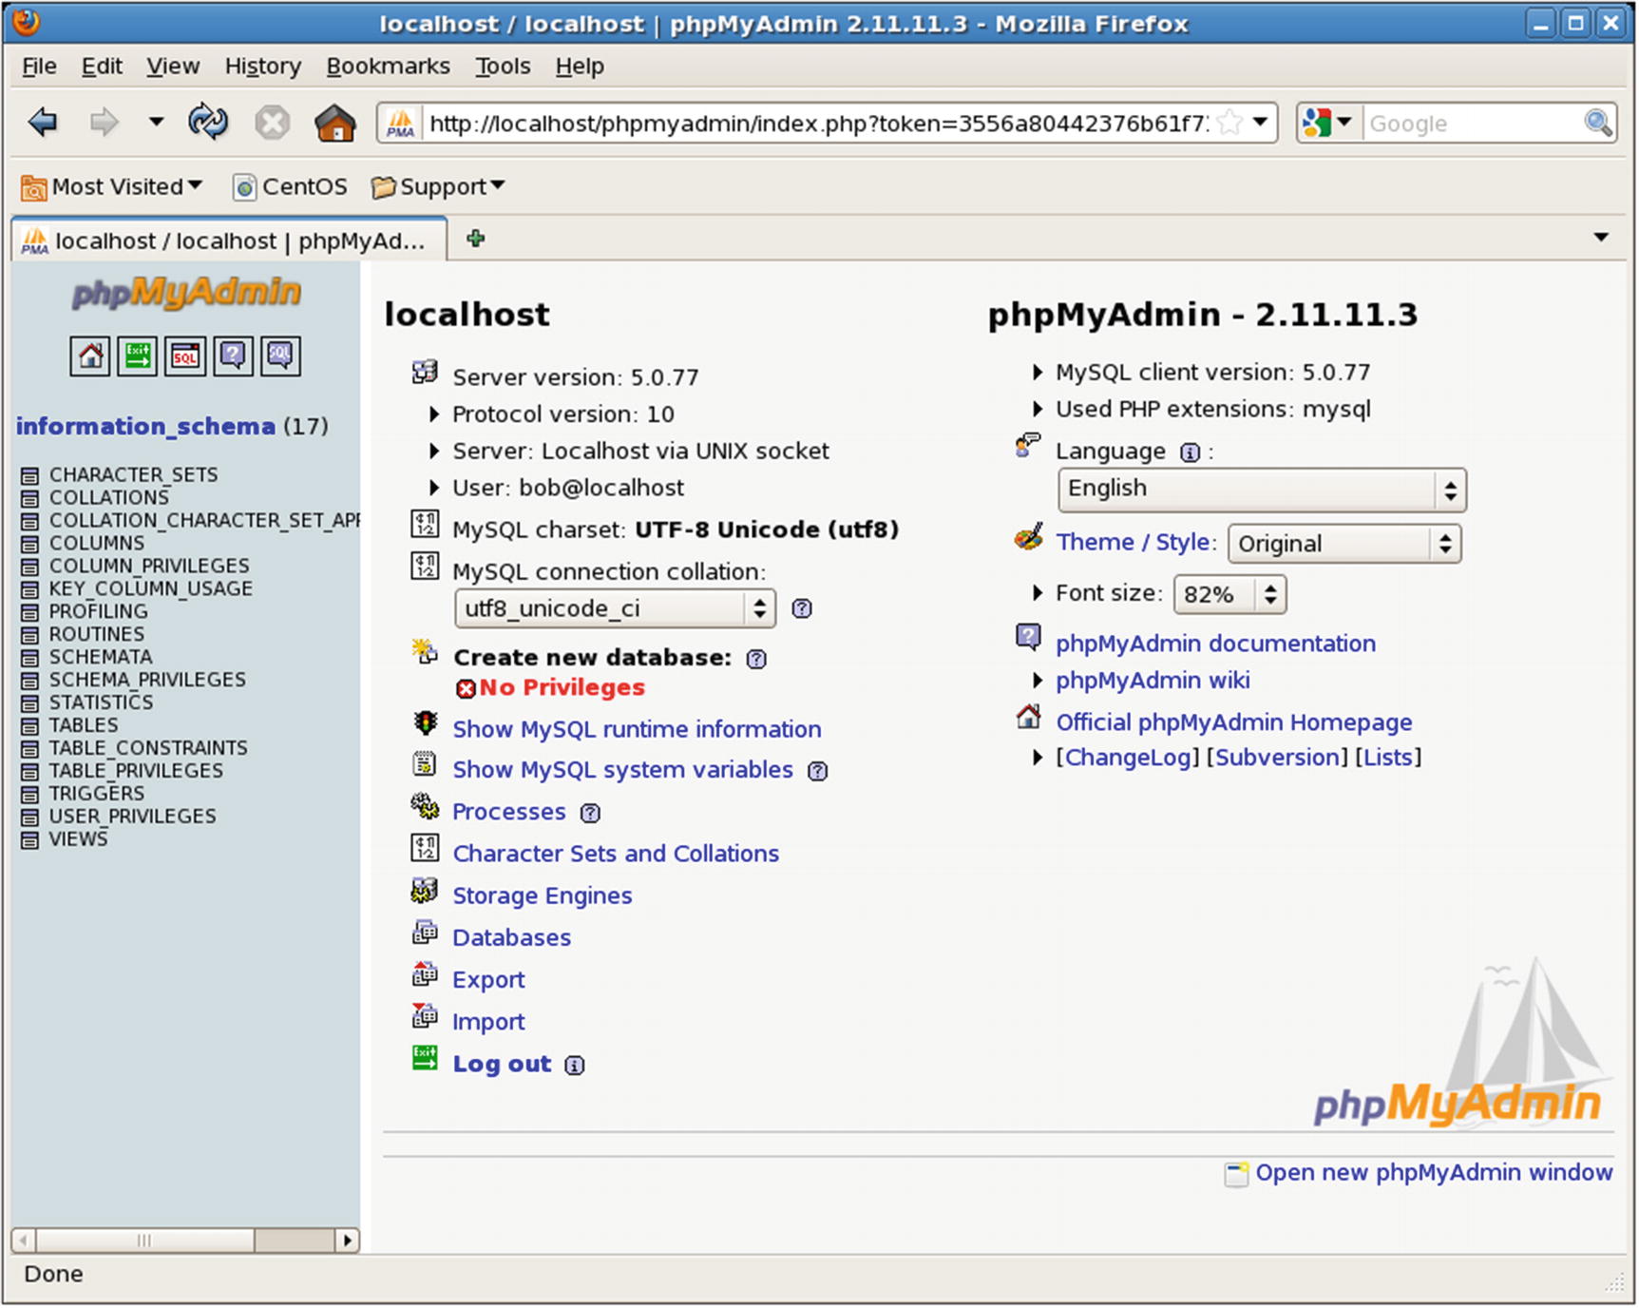Click the Export link
Viewport: 1639px width, 1308px height.
click(x=488, y=980)
